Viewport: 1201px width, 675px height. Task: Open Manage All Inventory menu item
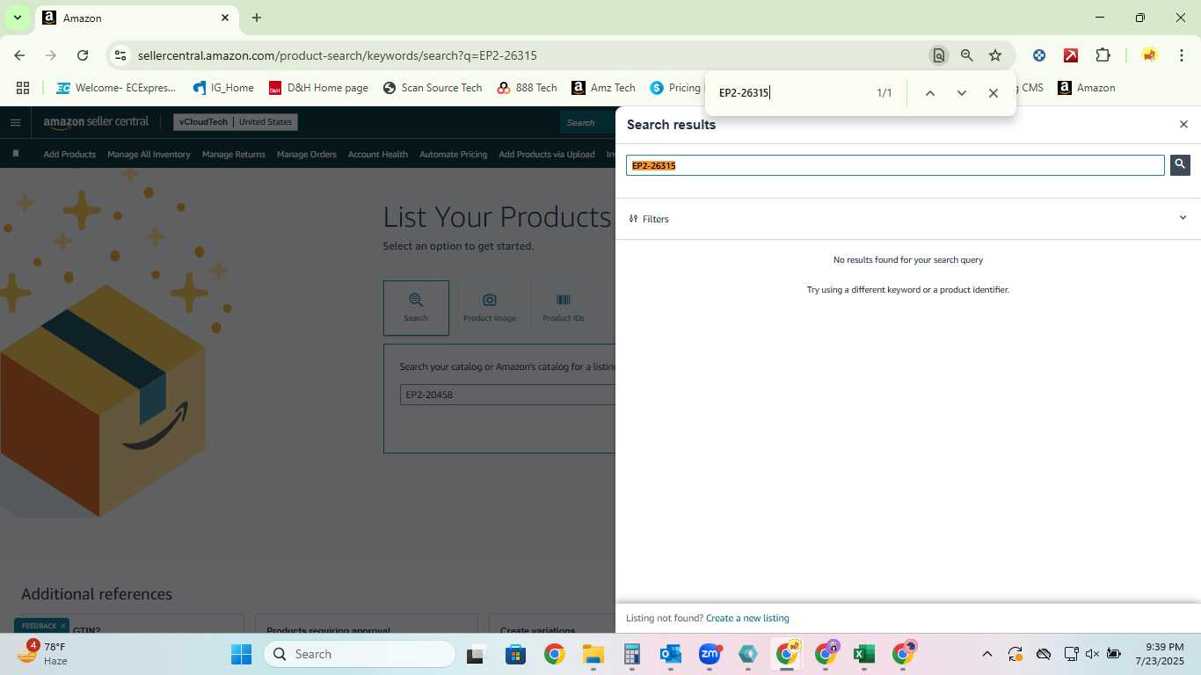click(x=149, y=154)
